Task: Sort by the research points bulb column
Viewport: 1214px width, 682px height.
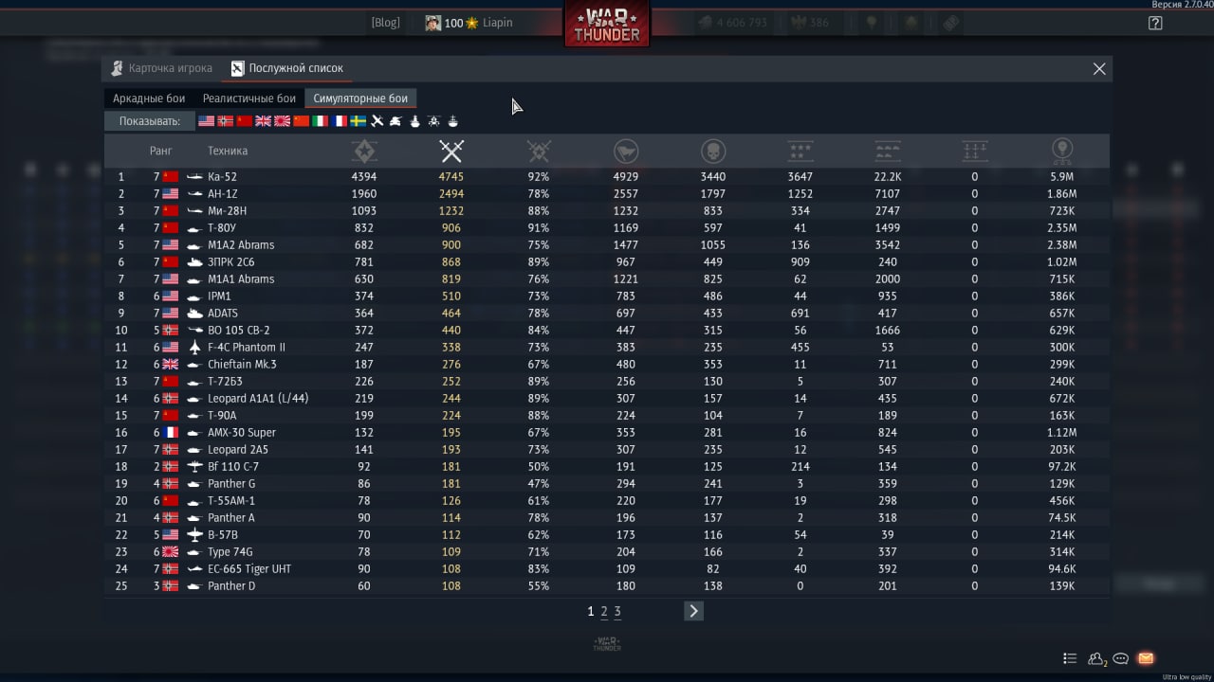Action: click(1062, 151)
